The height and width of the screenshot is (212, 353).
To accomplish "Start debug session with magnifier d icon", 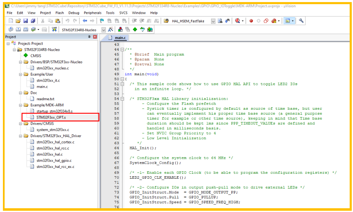I will coord(237,21).
